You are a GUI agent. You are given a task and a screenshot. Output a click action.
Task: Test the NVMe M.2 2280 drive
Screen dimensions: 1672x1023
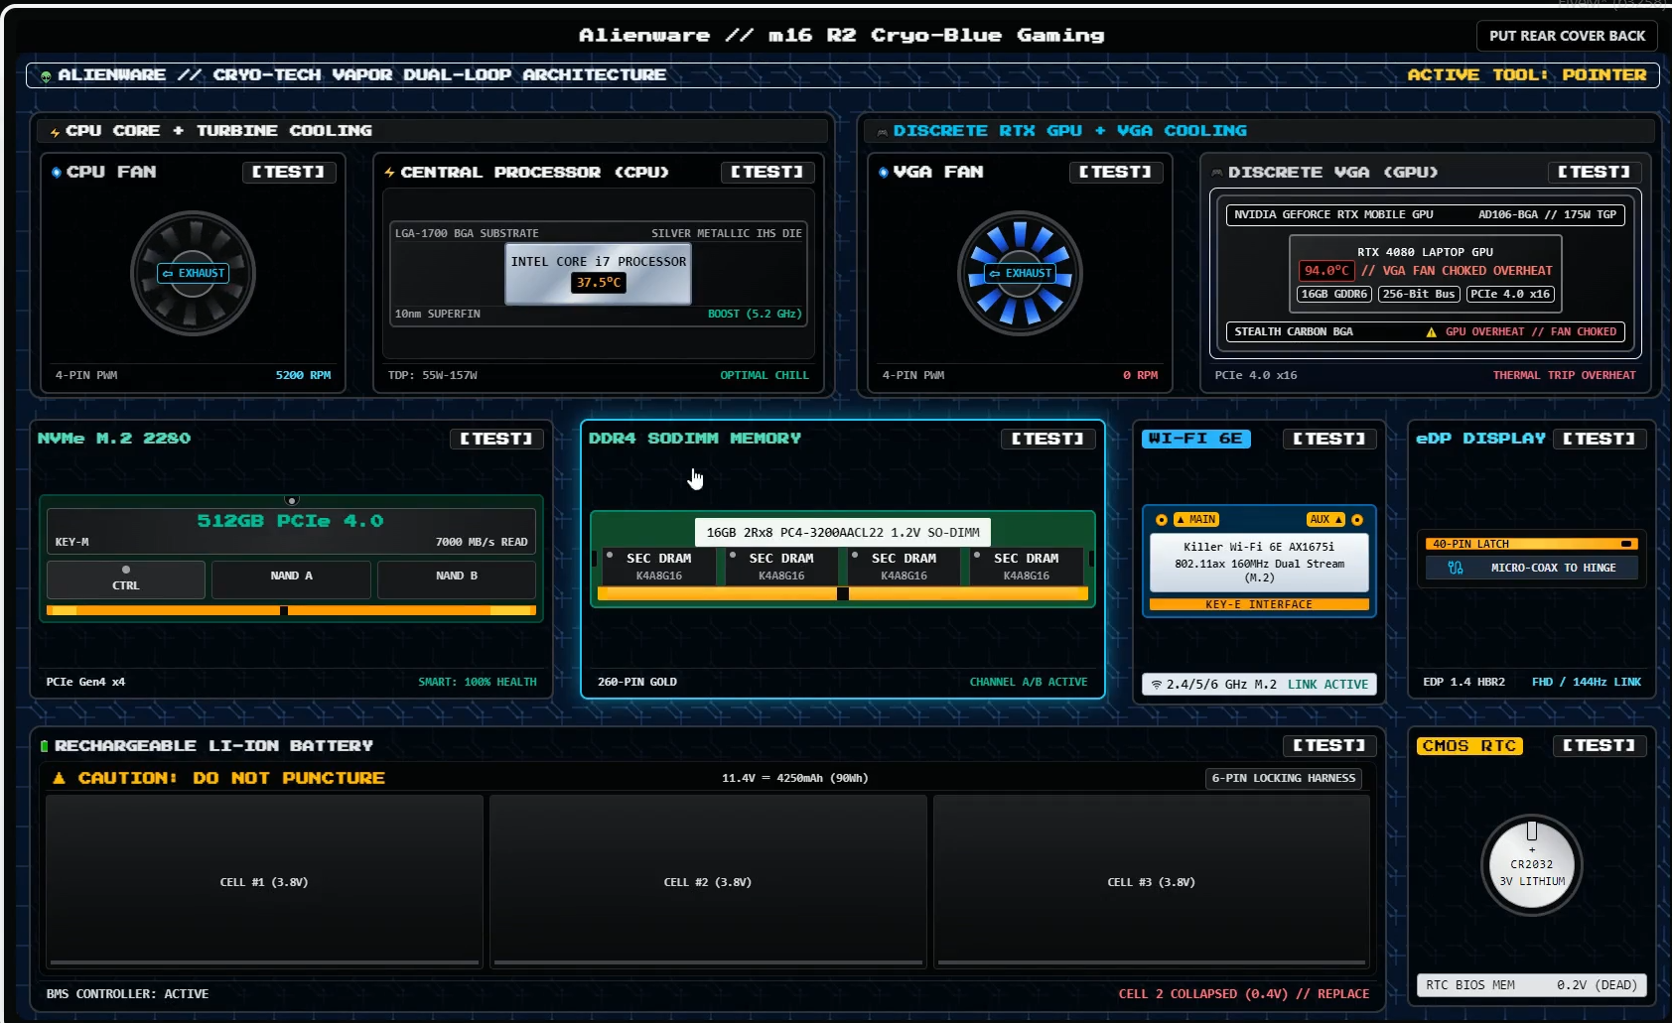[x=496, y=439]
